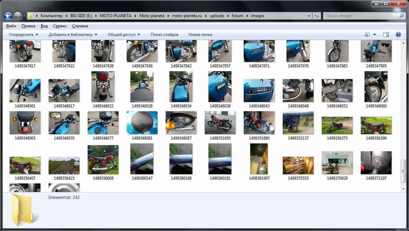This screenshot has height=231, width=409.
Task: Refresh the images folder view
Action: 317,16
